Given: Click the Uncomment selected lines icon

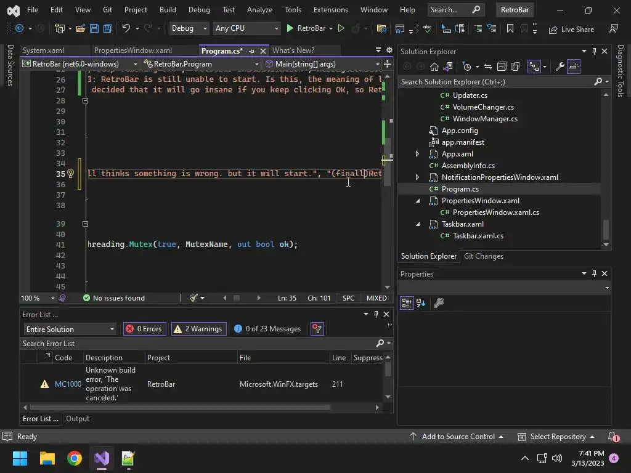Looking at the screenshot, I should pos(491,28).
